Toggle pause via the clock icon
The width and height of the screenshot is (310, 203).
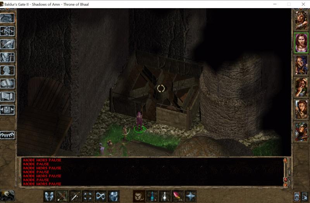(x=7, y=196)
